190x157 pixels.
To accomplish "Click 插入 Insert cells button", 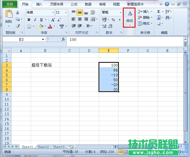I will 145,12.
